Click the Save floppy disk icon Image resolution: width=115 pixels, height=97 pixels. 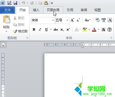tap(16, 3)
